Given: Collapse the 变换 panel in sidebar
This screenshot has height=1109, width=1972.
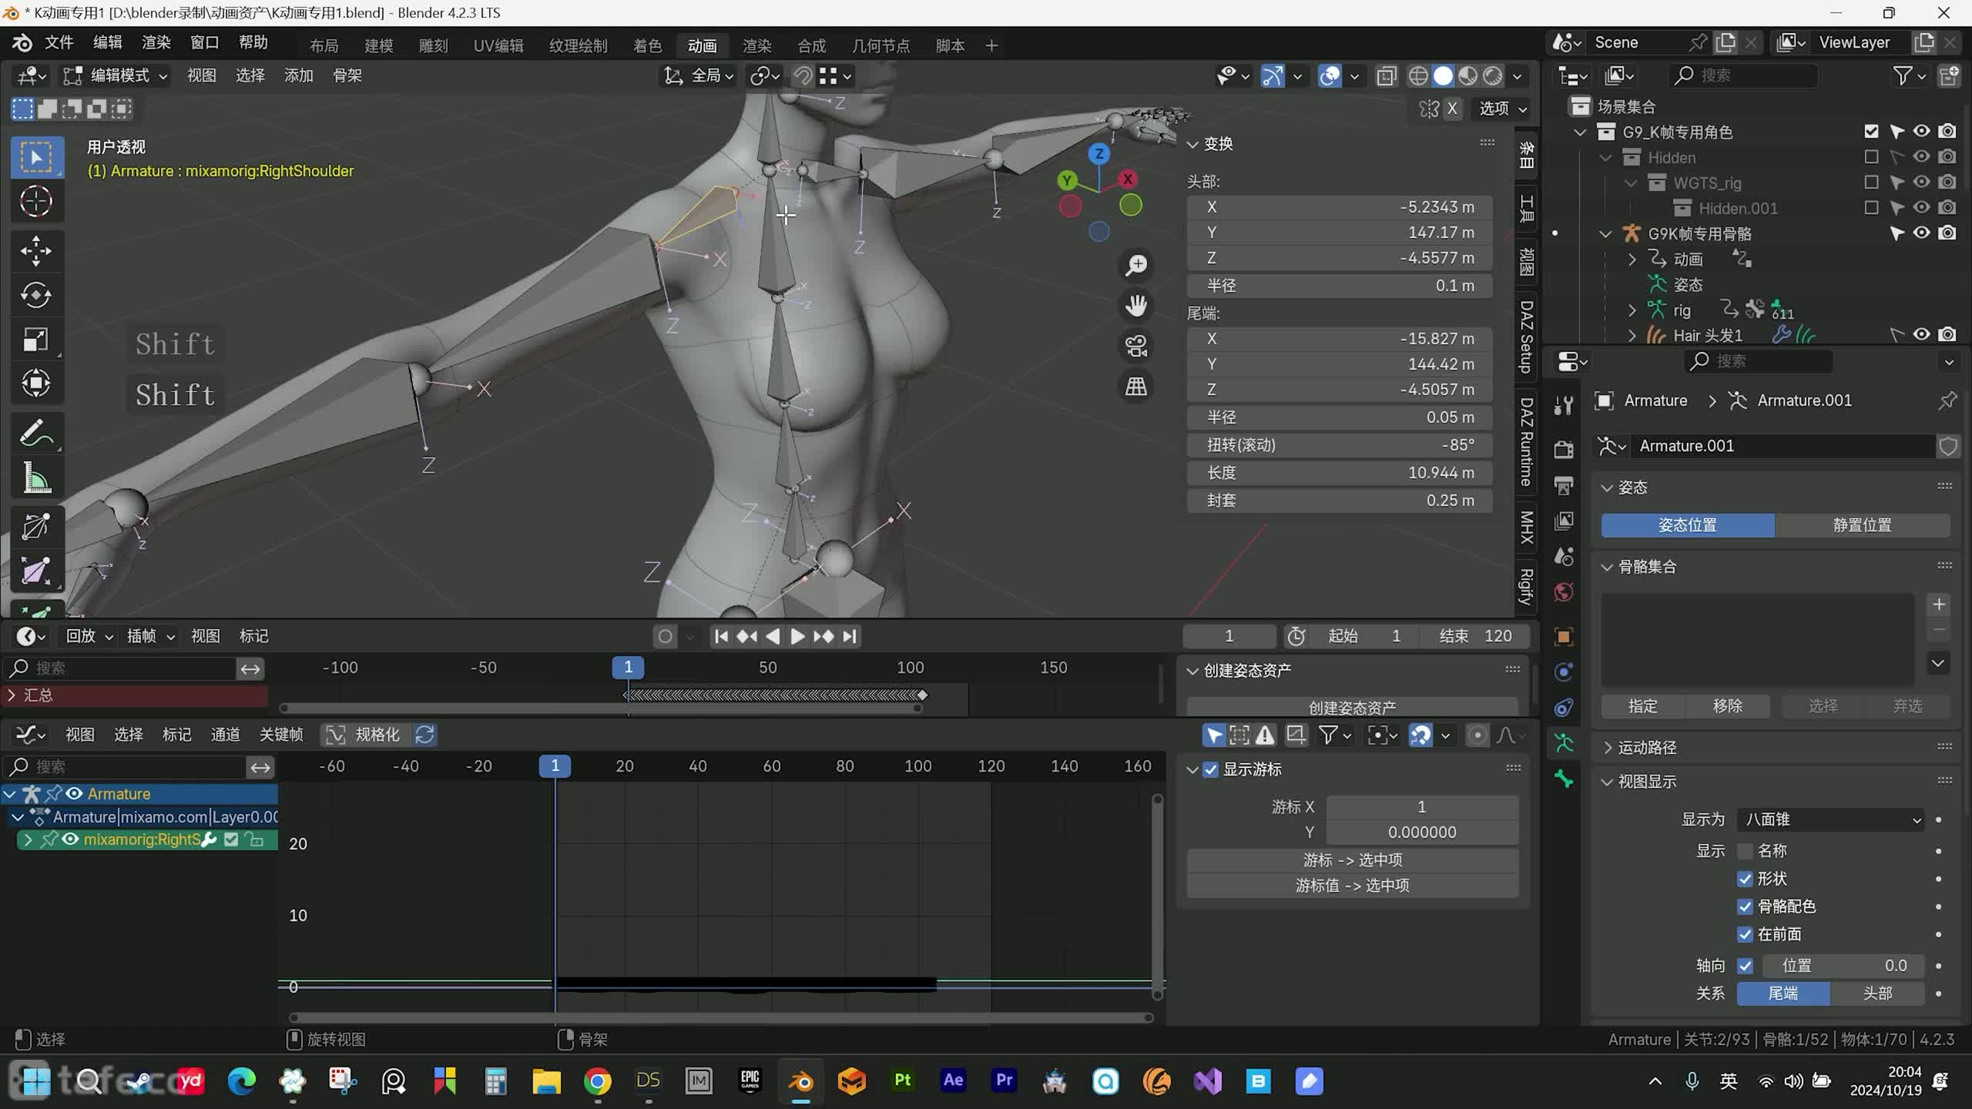Looking at the screenshot, I should (x=1211, y=144).
